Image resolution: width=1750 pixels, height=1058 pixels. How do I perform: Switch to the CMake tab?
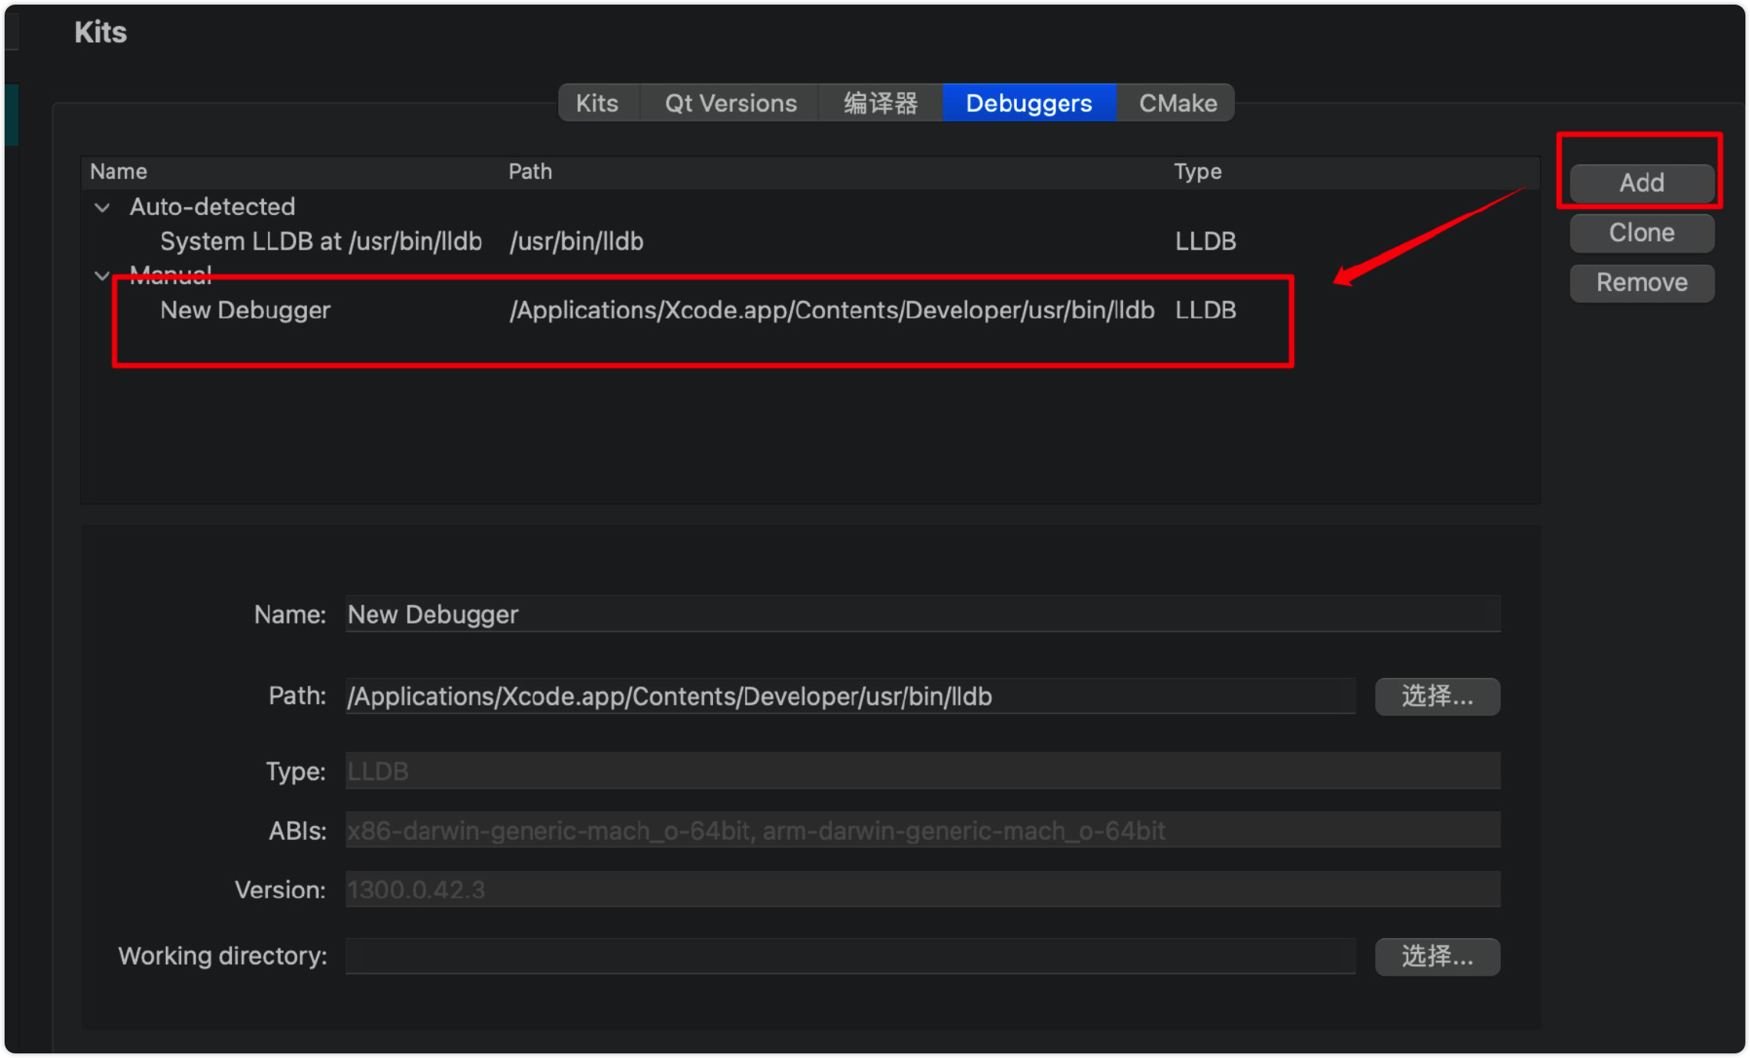pos(1177,103)
